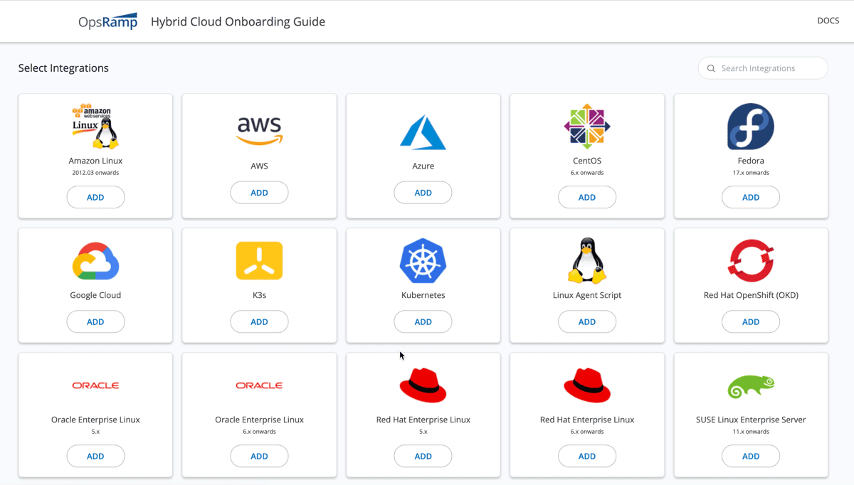Click the OpsRamp logo in the header

tap(107, 21)
